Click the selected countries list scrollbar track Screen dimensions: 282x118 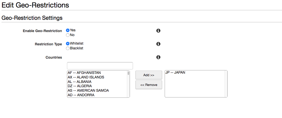tap(226, 84)
